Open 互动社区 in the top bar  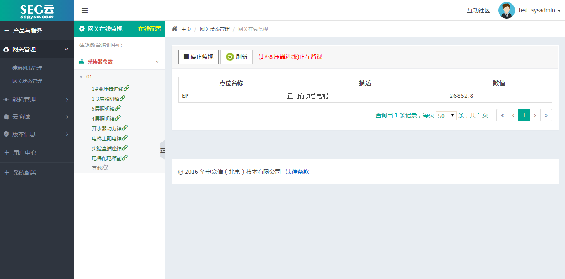pyautogui.click(x=479, y=10)
